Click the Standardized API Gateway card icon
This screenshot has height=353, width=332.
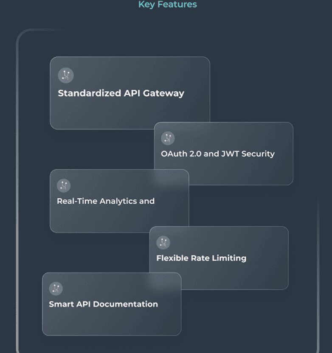tap(66, 76)
